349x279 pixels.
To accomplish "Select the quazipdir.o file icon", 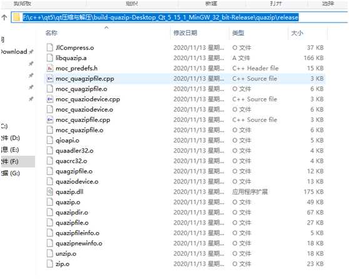I will [x=50, y=213].
